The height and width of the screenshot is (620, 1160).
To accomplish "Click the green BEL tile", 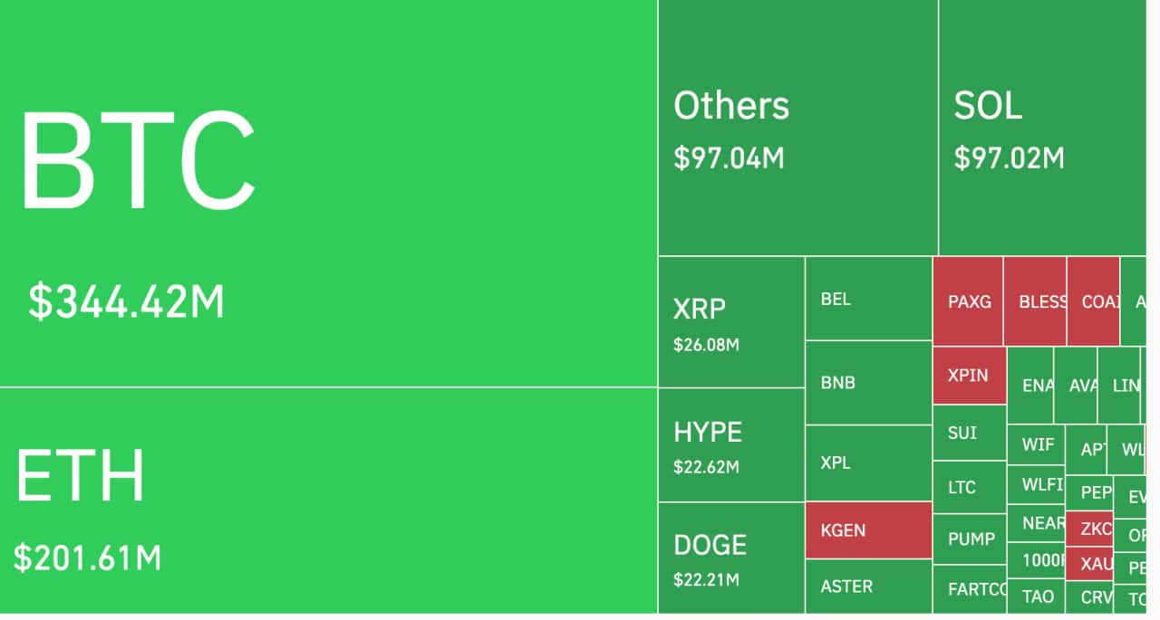I will pyautogui.click(x=868, y=299).
